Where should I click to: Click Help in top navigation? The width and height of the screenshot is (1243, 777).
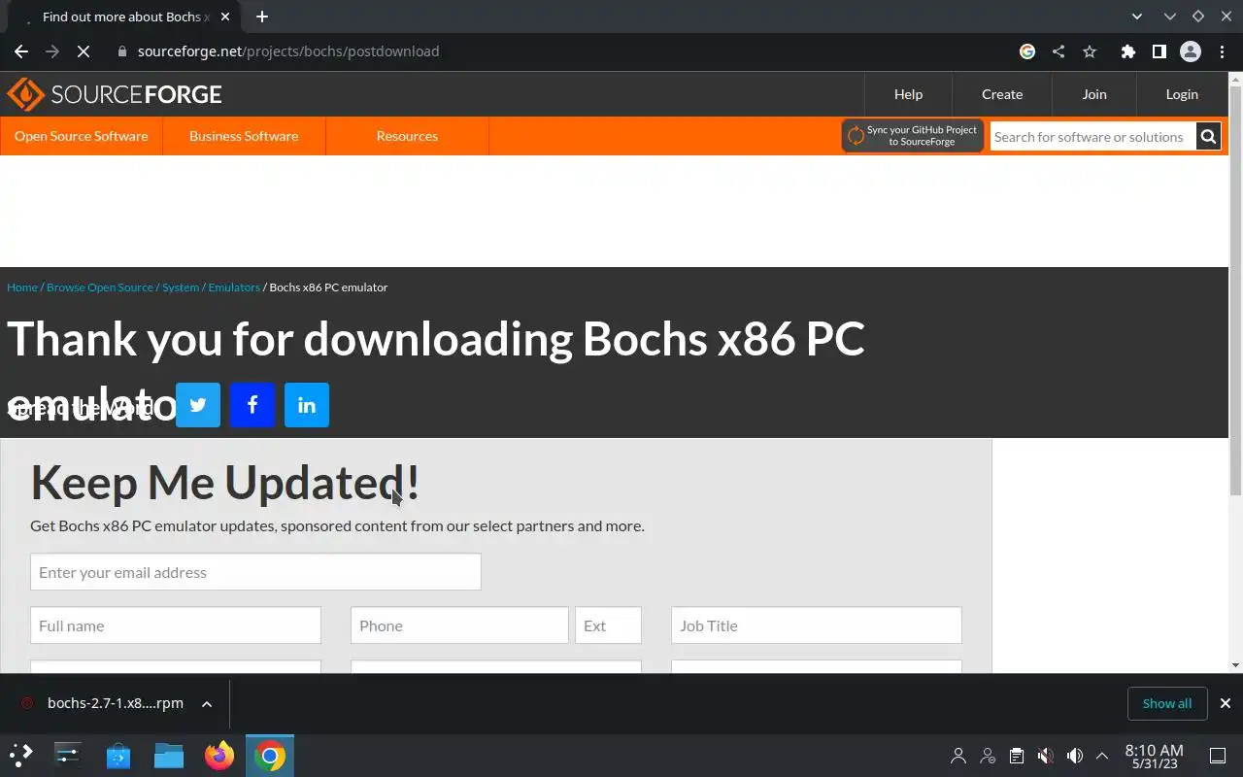tap(908, 94)
